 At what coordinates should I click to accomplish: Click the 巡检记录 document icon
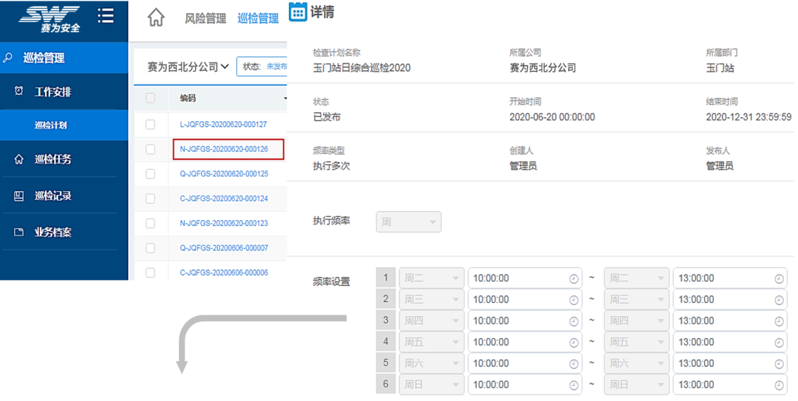19,196
